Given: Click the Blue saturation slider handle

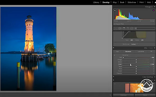Looking at the screenshot, I should 136,69.
